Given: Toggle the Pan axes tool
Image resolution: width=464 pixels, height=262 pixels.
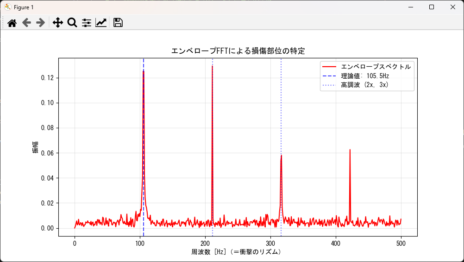Looking at the screenshot, I should (57, 23).
